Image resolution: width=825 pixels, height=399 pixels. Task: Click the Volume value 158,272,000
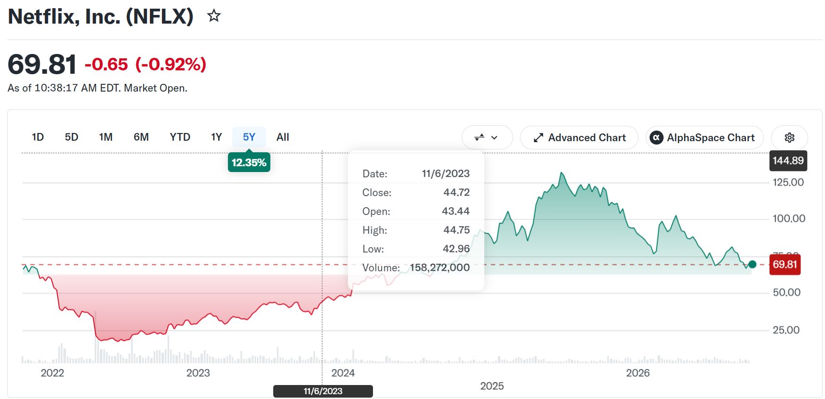coord(439,267)
